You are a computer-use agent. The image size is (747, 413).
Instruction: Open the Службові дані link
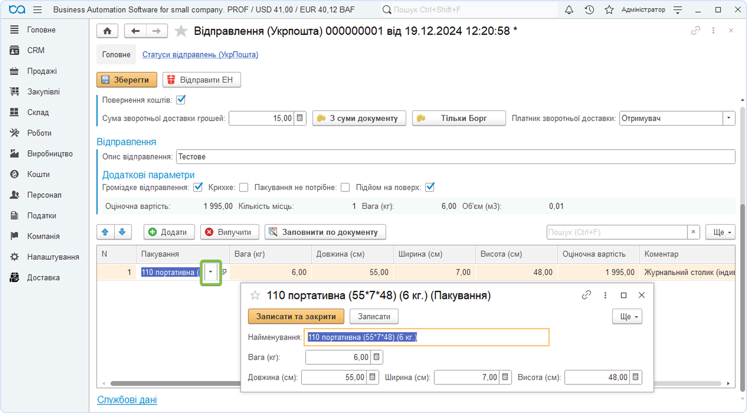pos(127,400)
